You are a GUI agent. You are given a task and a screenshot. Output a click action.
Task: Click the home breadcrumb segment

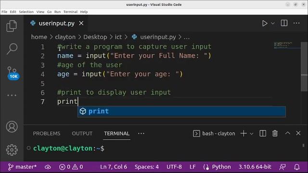coord(39,37)
